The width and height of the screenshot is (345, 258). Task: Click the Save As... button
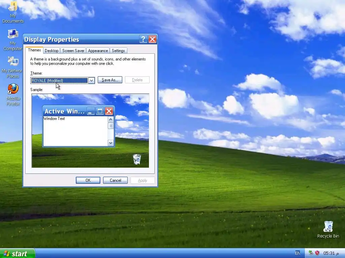[x=110, y=80]
